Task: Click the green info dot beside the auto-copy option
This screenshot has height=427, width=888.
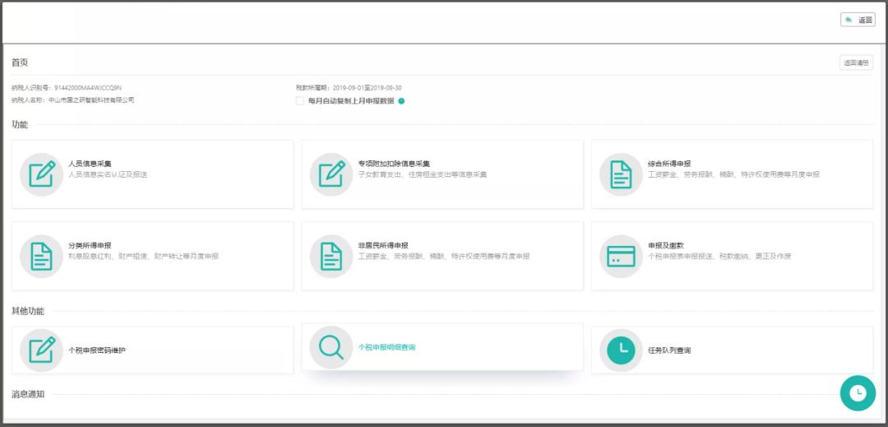Action: point(401,101)
